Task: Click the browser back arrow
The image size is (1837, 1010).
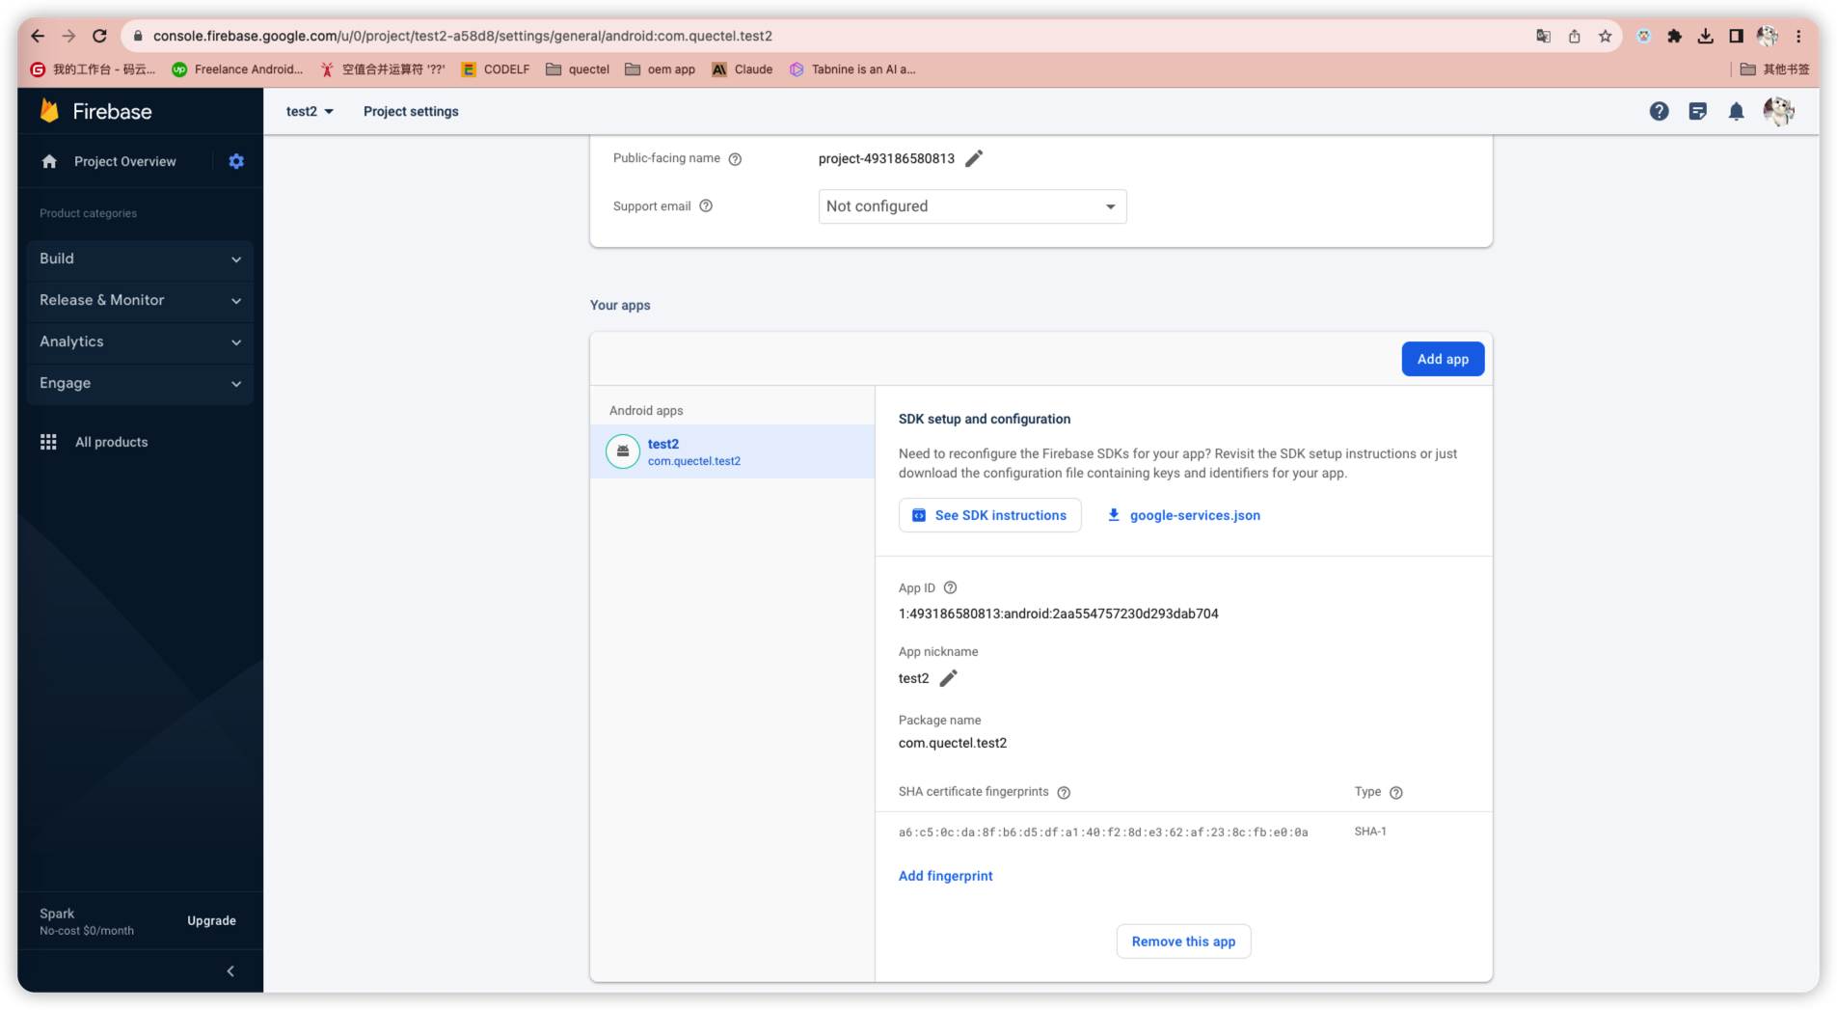Action: pyautogui.click(x=38, y=36)
